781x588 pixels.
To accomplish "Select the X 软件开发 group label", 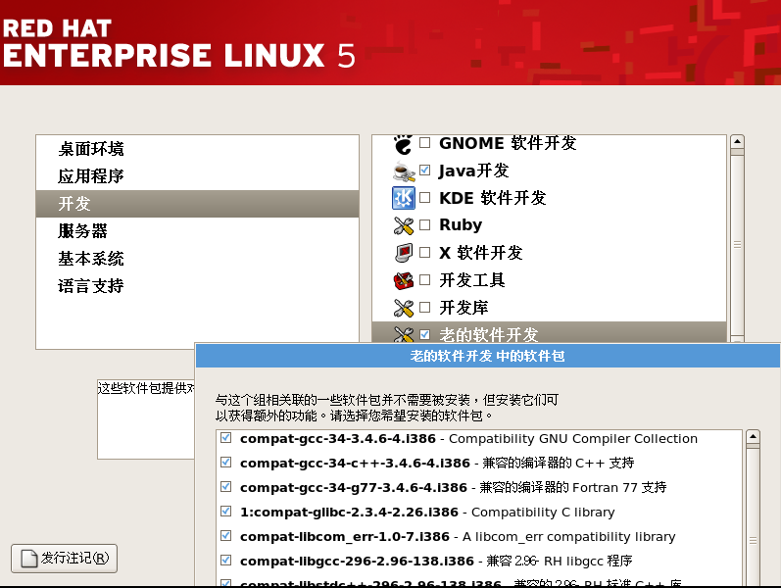I will 481,253.
